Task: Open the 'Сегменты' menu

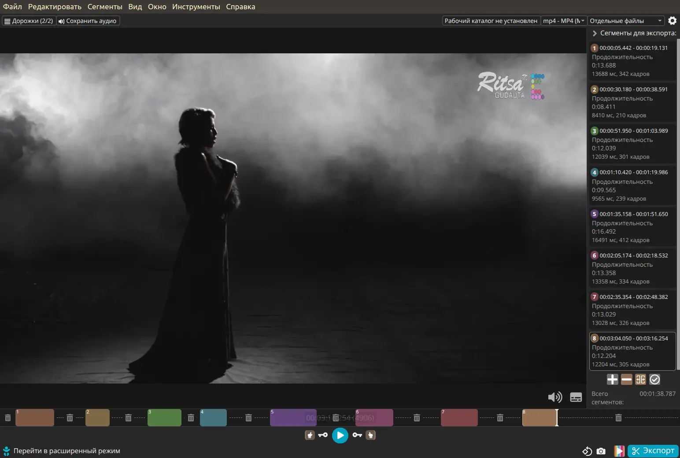Action: tap(105, 7)
